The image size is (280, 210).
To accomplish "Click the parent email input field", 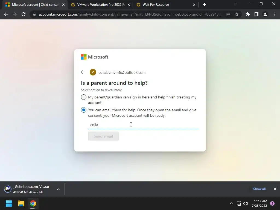I will pyautogui.click(x=143, y=125).
